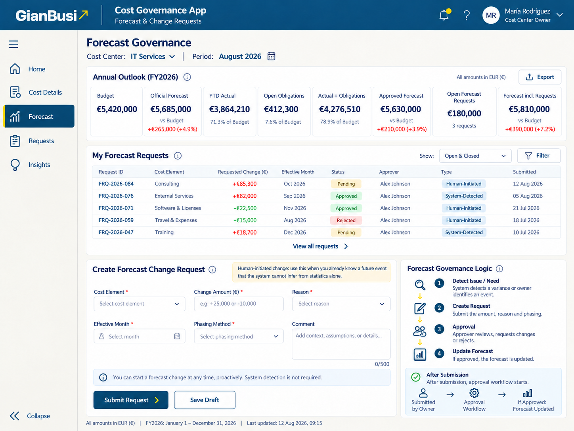574x431 pixels.
Task: Show info for My Forecast Requests
Action: [178, 156]
